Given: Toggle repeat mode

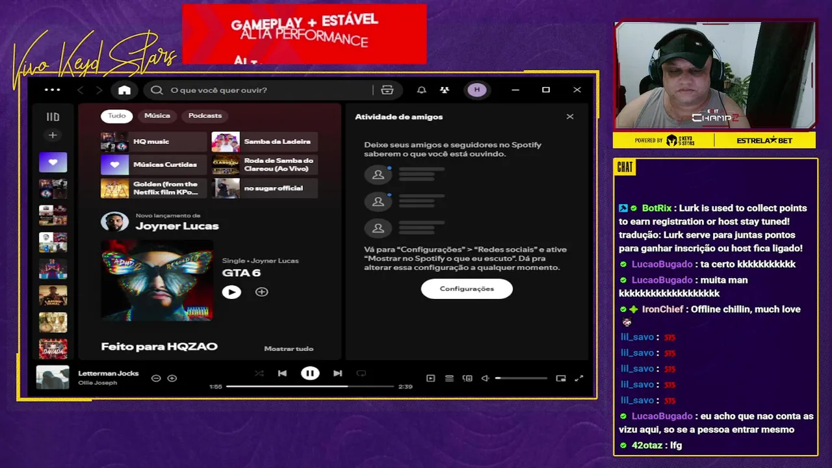Looking at the screenshot, I should pyautogui.click(x=361, y=373).
